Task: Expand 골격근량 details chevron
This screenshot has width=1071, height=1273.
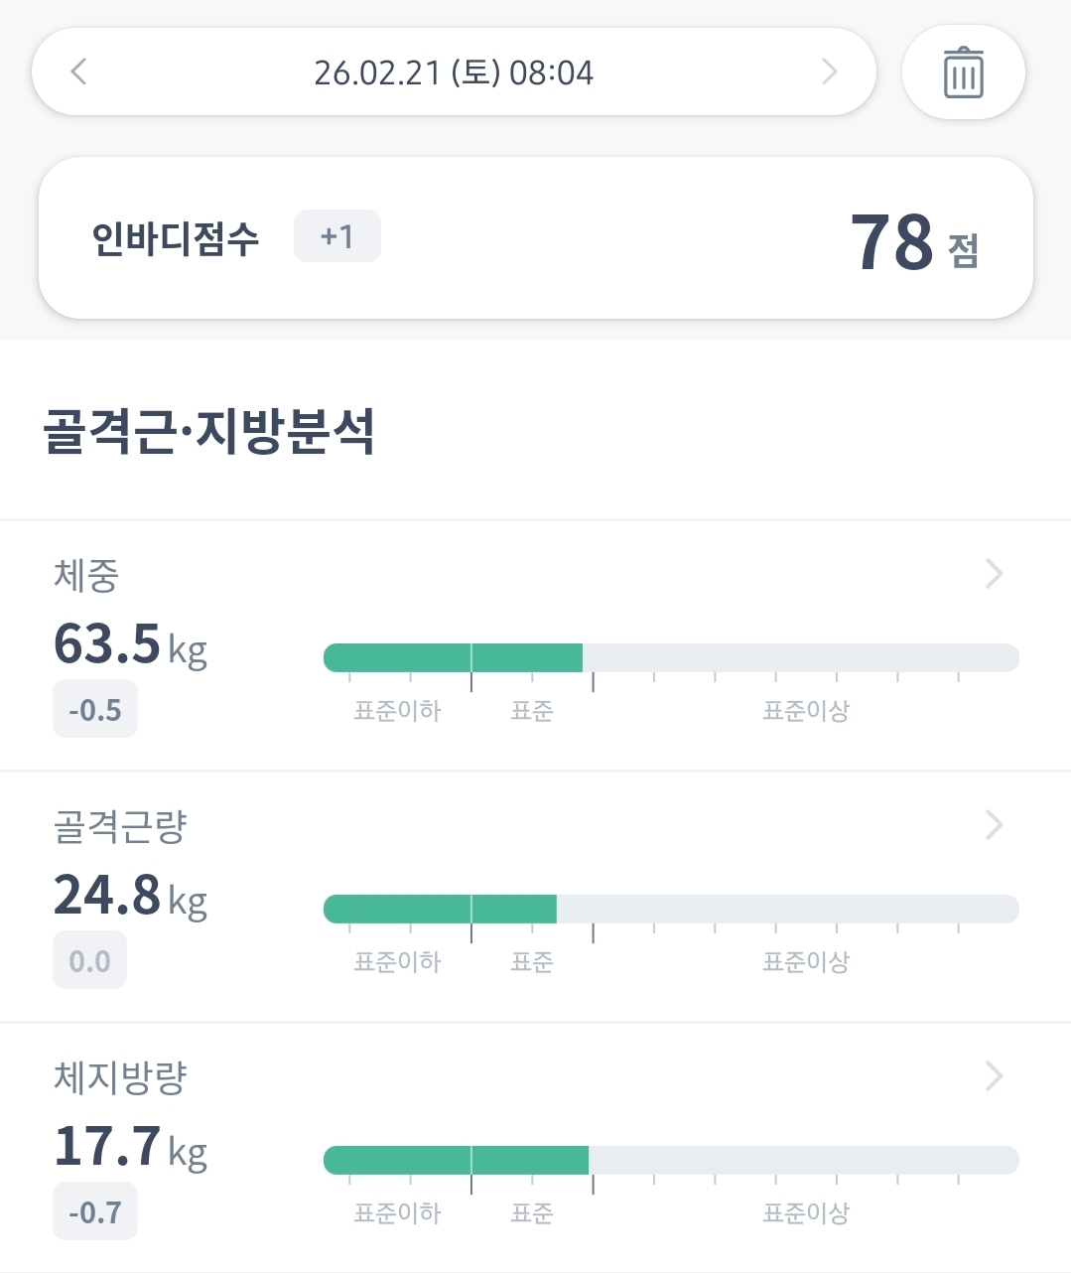Action: tap(994, 825)
